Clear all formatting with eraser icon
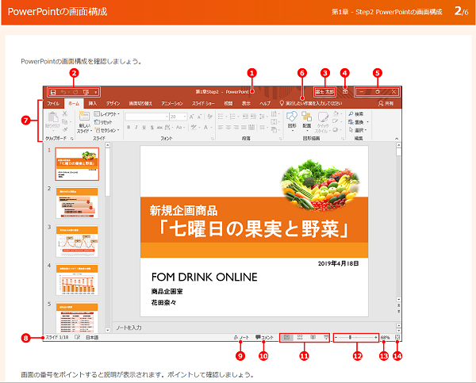The image size is (476, 383). (209, 117)
